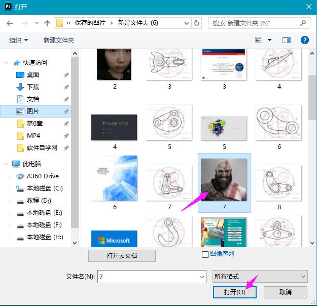
Task: Open the 第6章 folder in the sidebar
Action: click(x=34, y=124)
